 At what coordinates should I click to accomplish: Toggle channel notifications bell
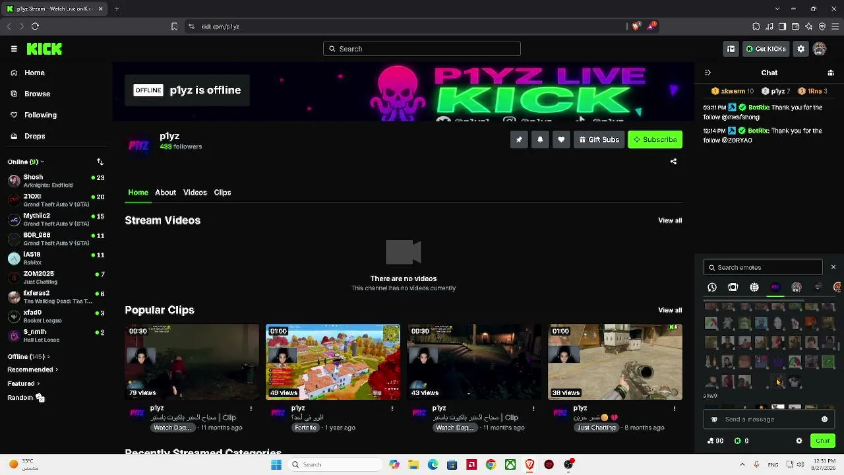coord(540,139)
